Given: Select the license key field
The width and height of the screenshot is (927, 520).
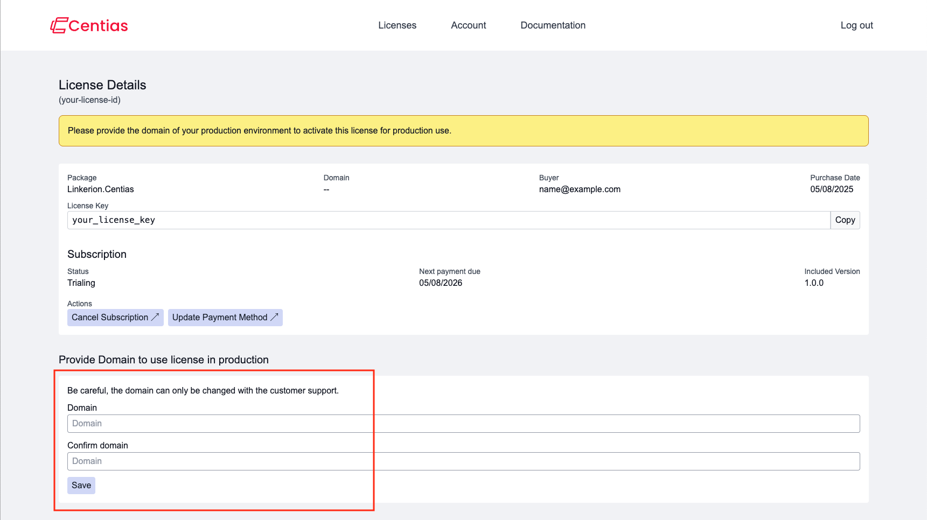Looking at the screenshot, I should point(449,220).
